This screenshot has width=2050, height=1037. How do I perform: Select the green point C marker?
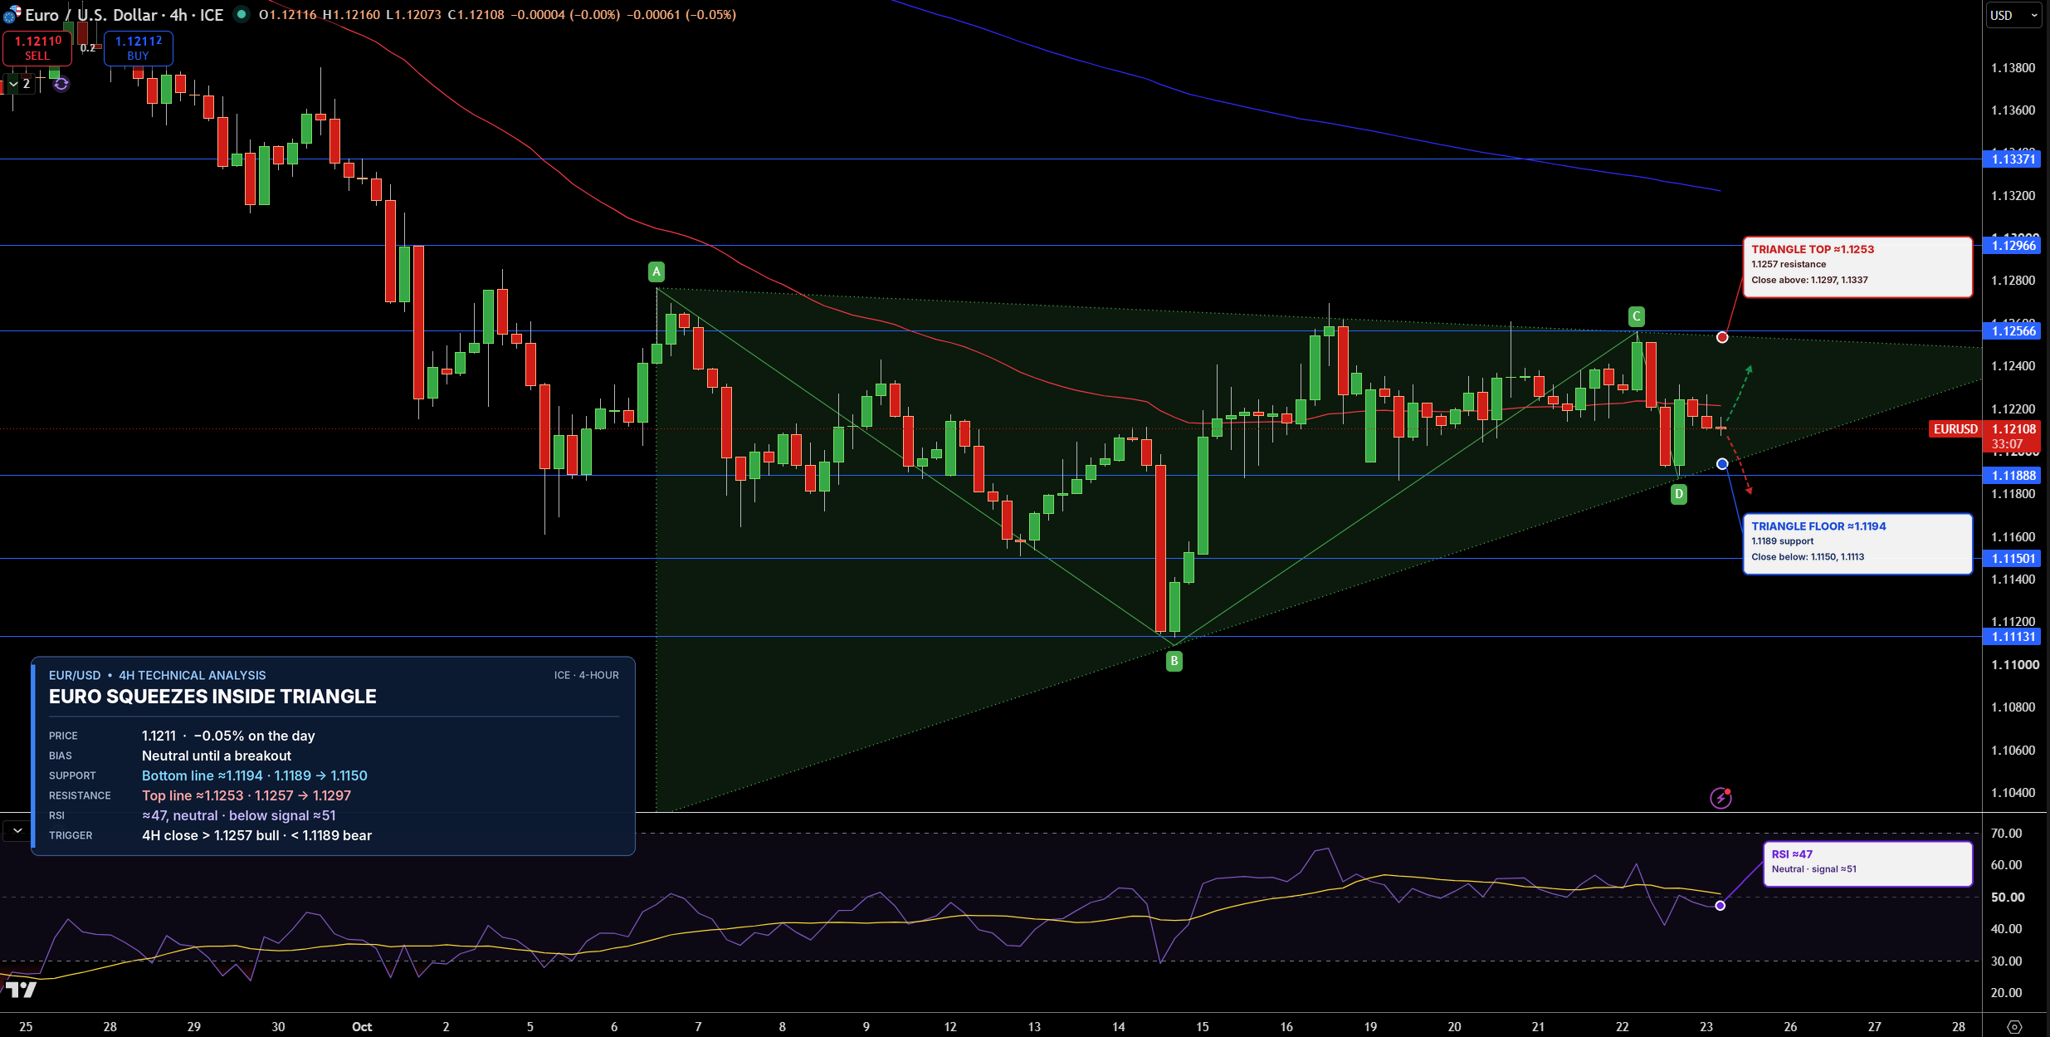click(x=1637, y=316)
